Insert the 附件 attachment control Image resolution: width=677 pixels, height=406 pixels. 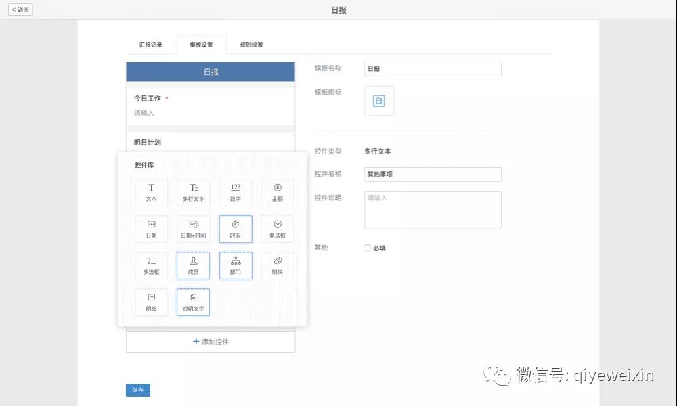278,265
